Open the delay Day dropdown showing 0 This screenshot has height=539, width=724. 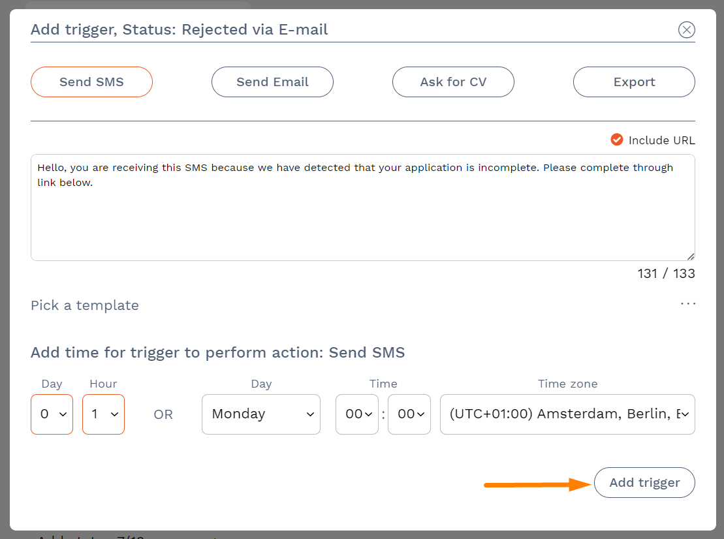52,414
